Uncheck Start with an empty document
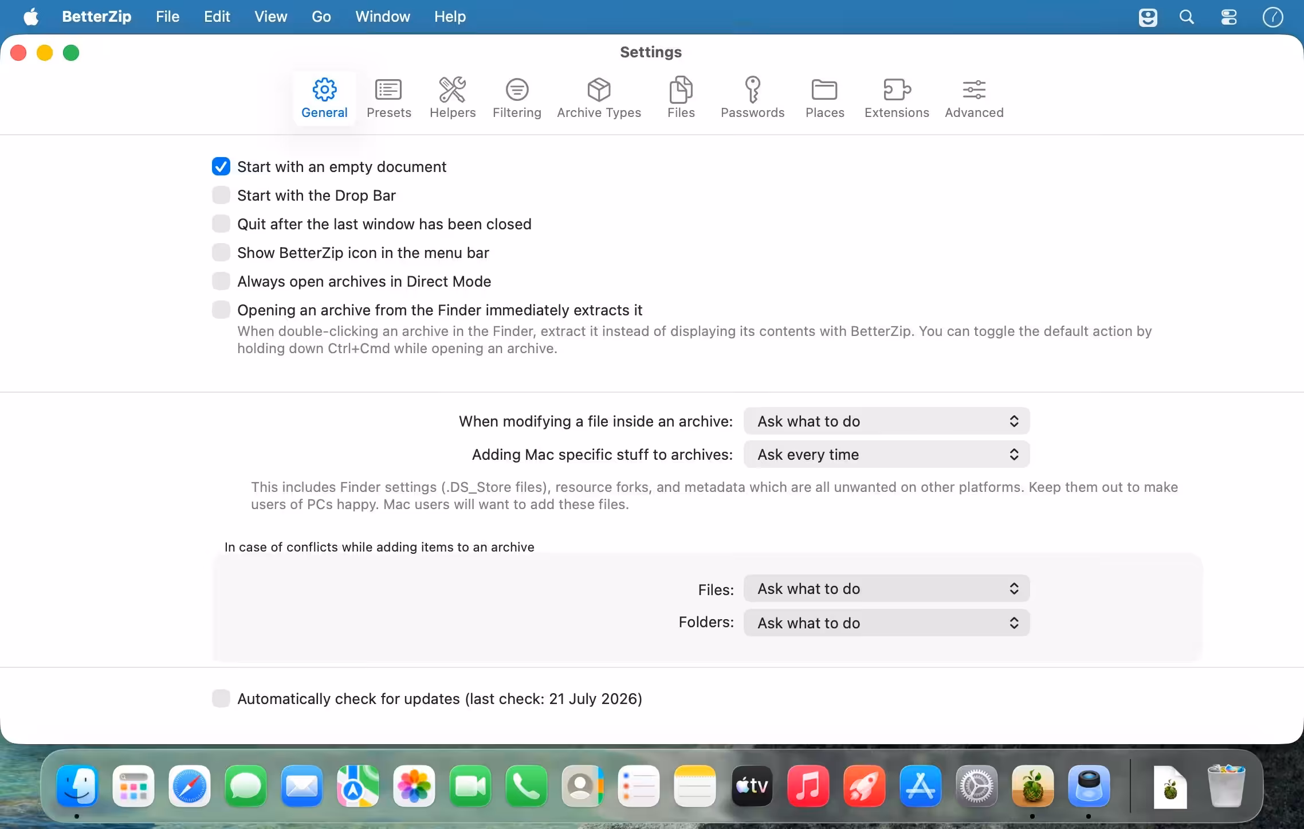 coord(221,166)
